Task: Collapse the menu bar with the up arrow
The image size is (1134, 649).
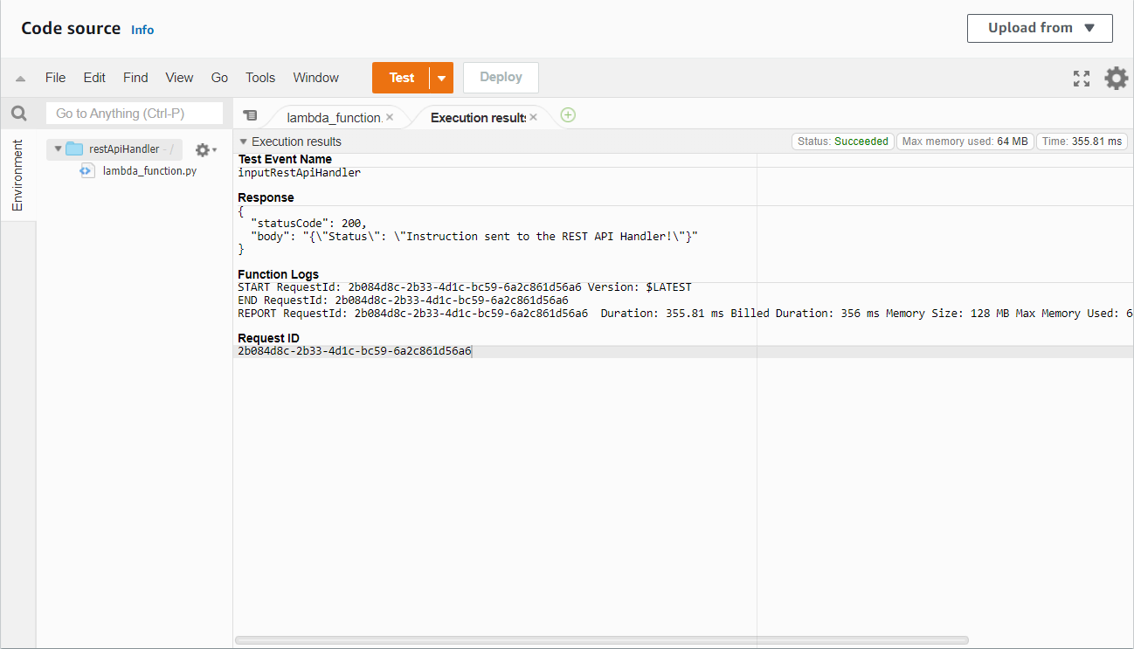Action: pos(20,79)
